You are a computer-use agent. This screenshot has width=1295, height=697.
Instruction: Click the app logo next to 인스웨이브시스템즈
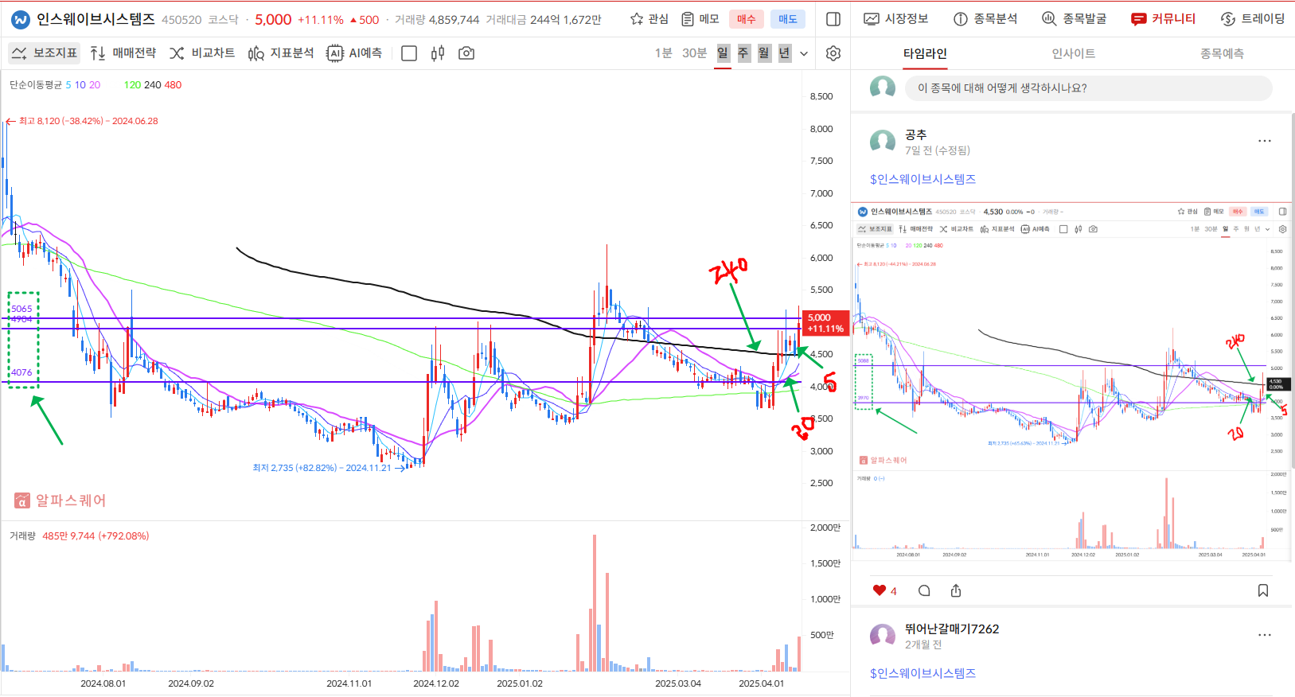point(21,19)
